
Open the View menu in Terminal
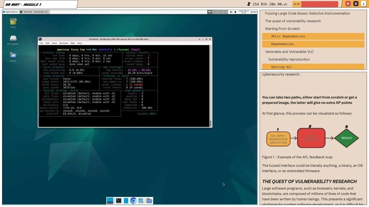[x=54, y=43]
